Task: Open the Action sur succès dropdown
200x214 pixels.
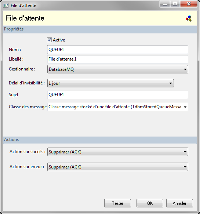Action: click(118, 152)
